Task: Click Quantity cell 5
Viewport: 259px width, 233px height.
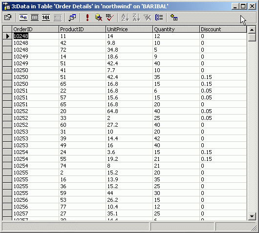Action: tap(176, 50)
